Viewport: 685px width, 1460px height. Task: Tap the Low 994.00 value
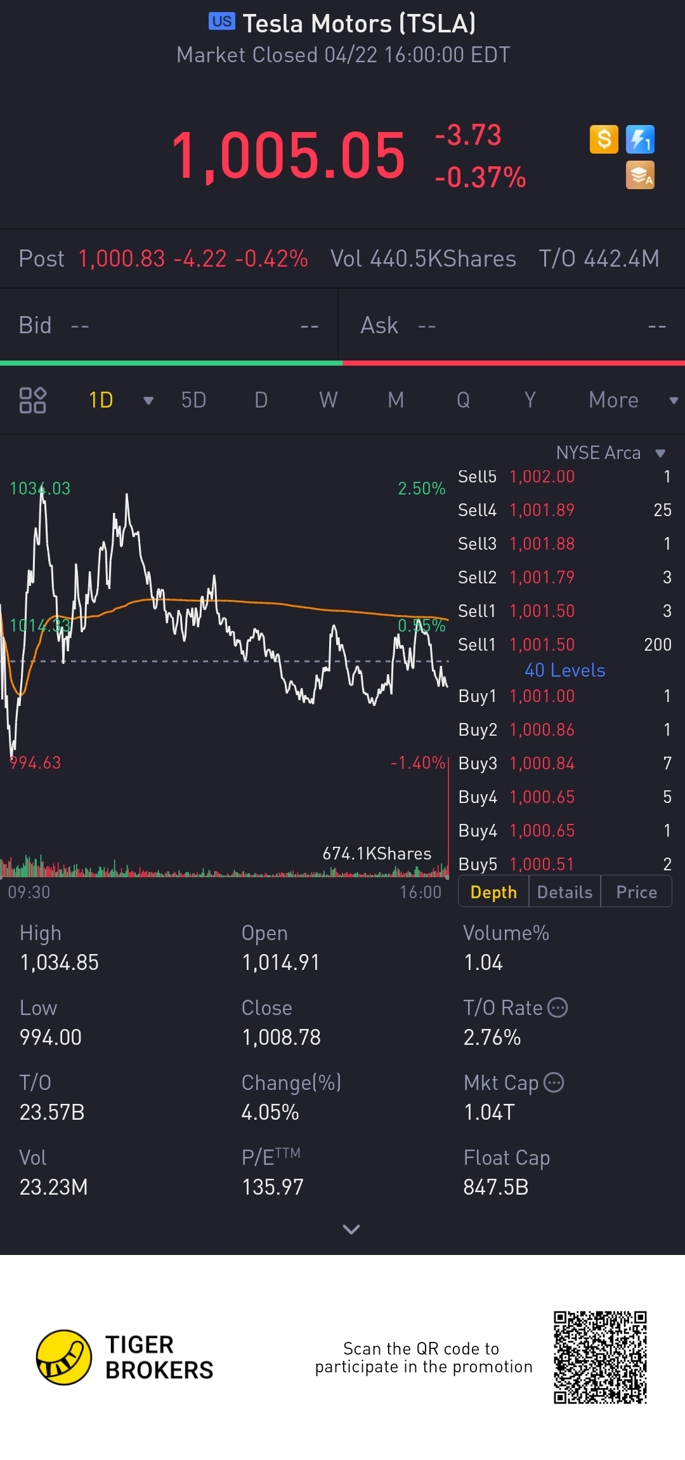pyautogui.click(x=51, y=1037)
